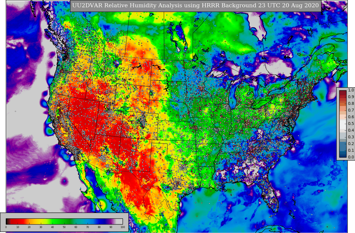Click the "0.6" label on right colorbar

(351, 117)
